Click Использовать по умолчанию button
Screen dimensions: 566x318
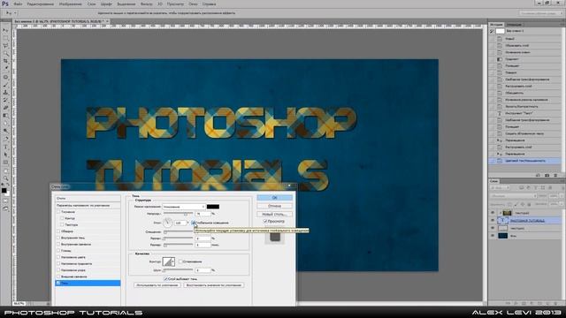click(157, 285)
